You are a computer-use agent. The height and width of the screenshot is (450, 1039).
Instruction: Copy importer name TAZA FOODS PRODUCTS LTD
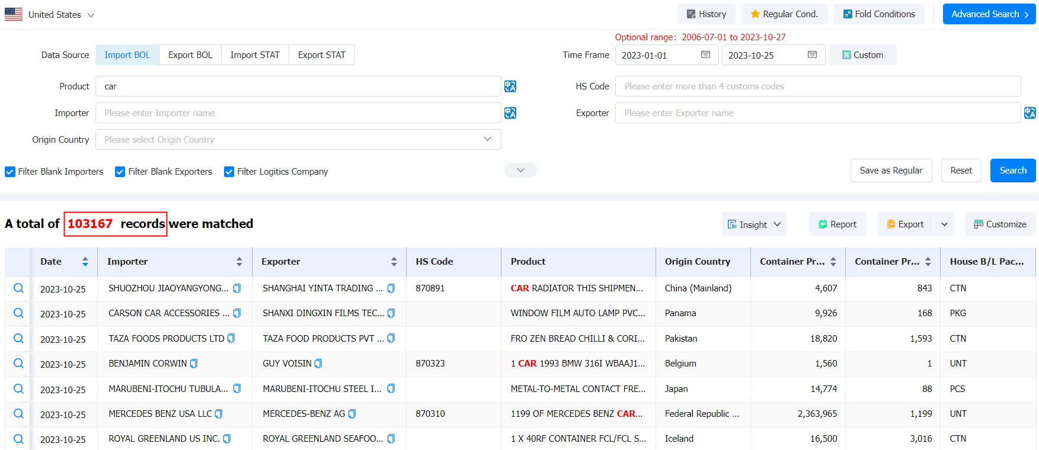click(231, 338)
